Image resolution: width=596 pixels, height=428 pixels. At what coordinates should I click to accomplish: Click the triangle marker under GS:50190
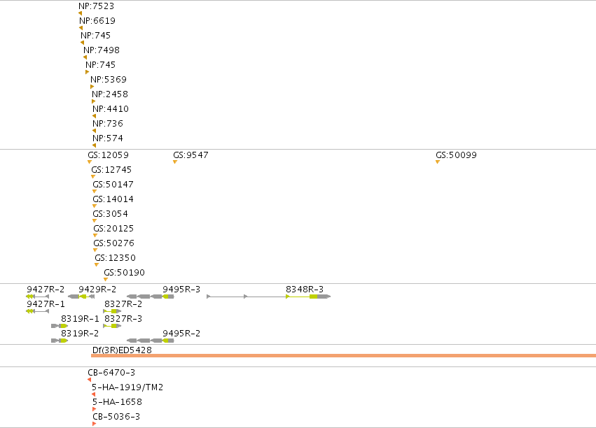[106, 280]
